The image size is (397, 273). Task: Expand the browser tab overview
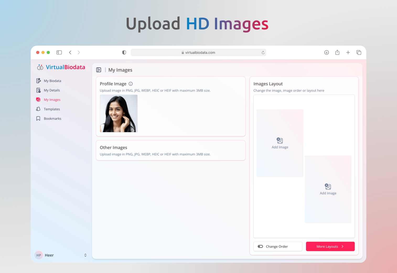[x=359, y=52]
